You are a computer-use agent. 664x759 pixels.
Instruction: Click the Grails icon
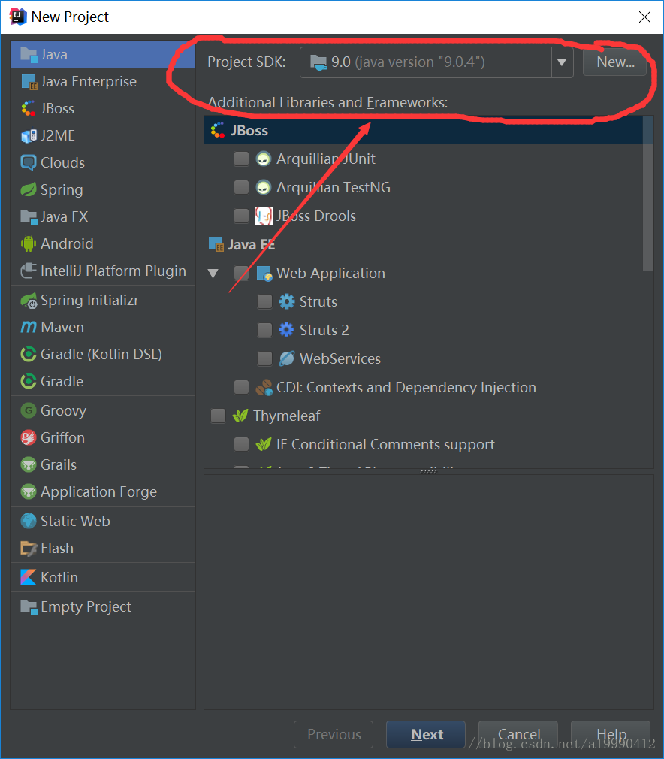29,464
